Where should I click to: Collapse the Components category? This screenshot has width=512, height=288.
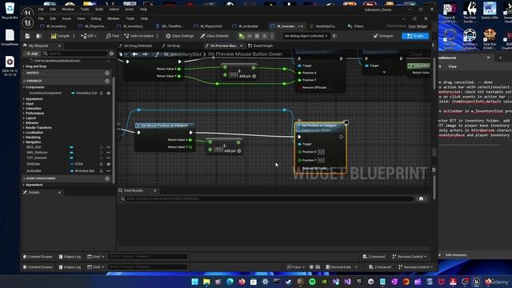24,87
